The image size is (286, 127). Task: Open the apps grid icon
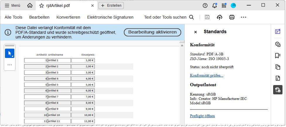point(224,6)
